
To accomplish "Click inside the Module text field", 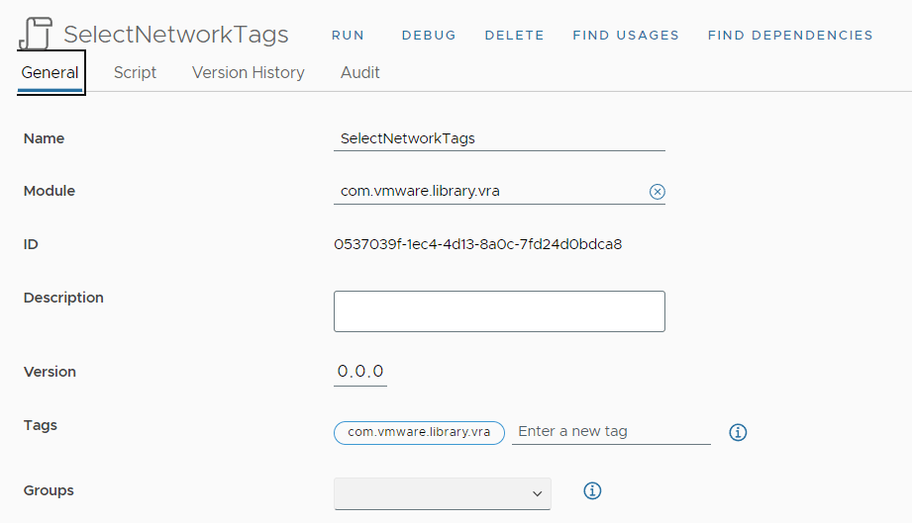I will [489, 191].
